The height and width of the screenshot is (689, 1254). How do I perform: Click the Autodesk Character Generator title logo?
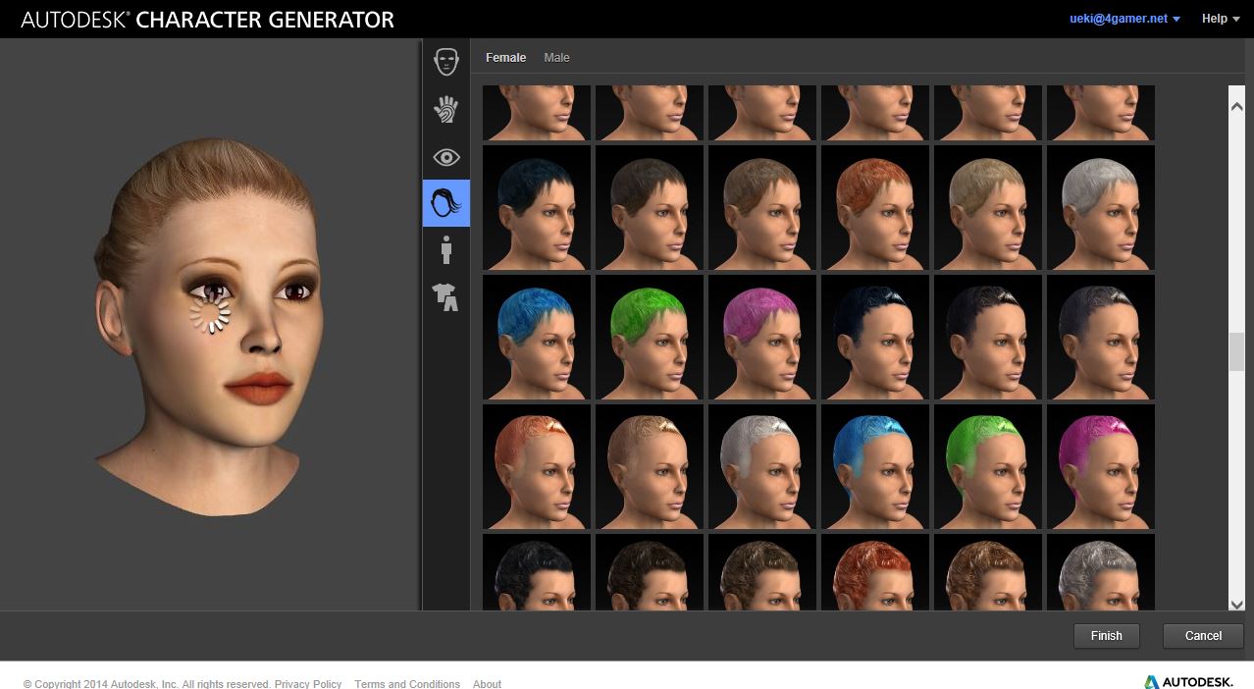click(208, 20)
